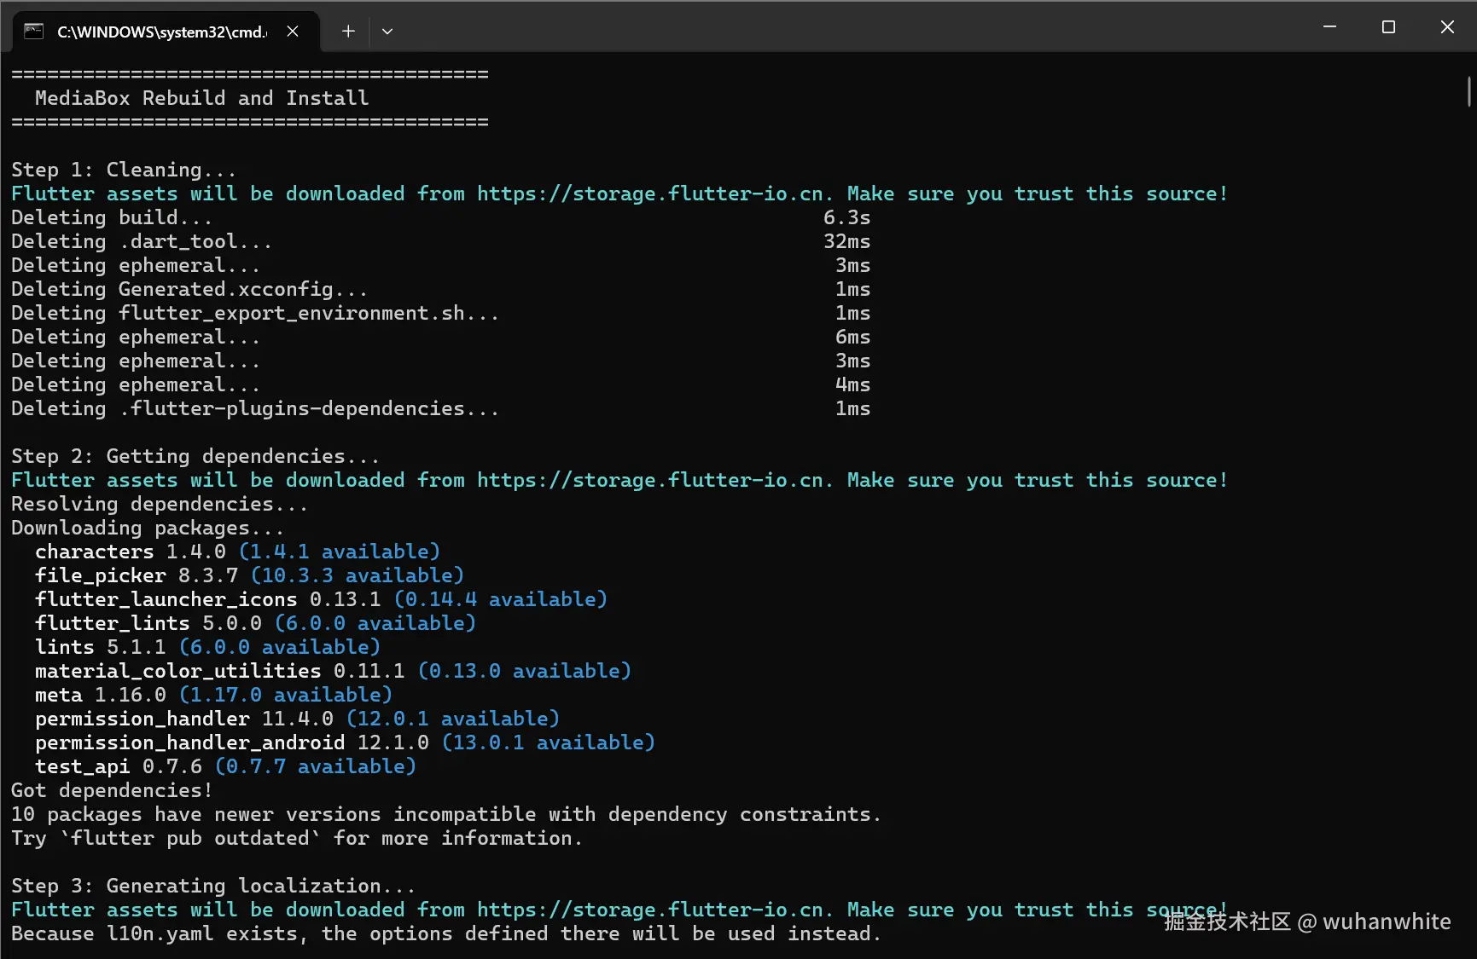The height and width of the screenshot is (959, 1477).
Task: Click "Deleting flutter_export_environment.sh..." text
Action: [x=255, y=313]
